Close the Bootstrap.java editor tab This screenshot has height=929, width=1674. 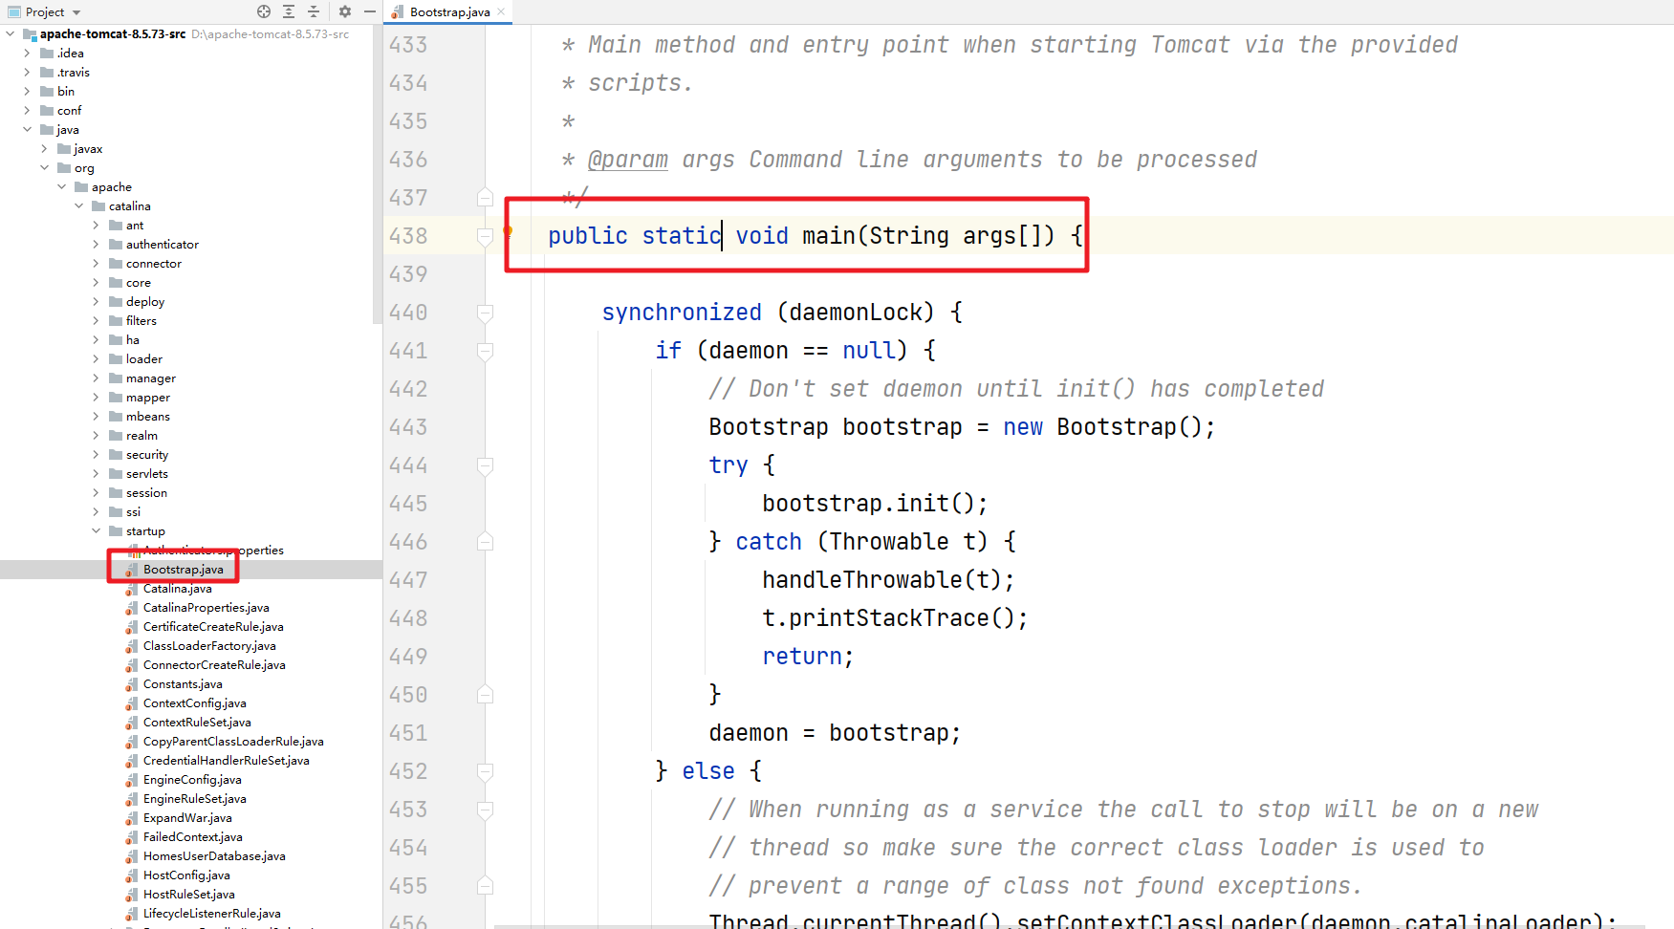(501, 11)
